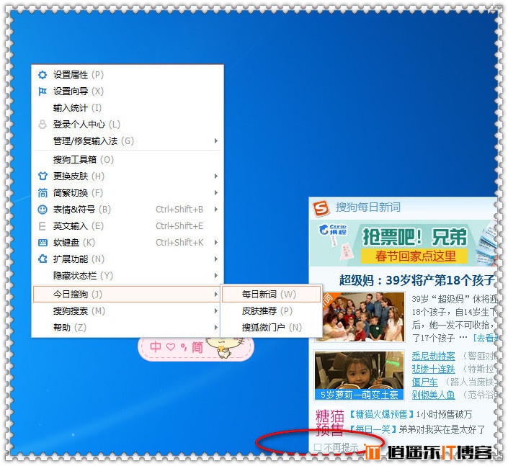This screenshot has width=508, height=466.
Task: Open 搜狗工具箱 (O) menu entry
Action: tap(128, 160)
